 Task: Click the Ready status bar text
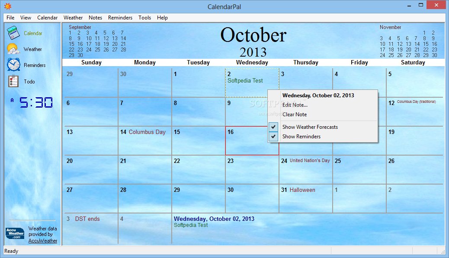coord(11,251)
